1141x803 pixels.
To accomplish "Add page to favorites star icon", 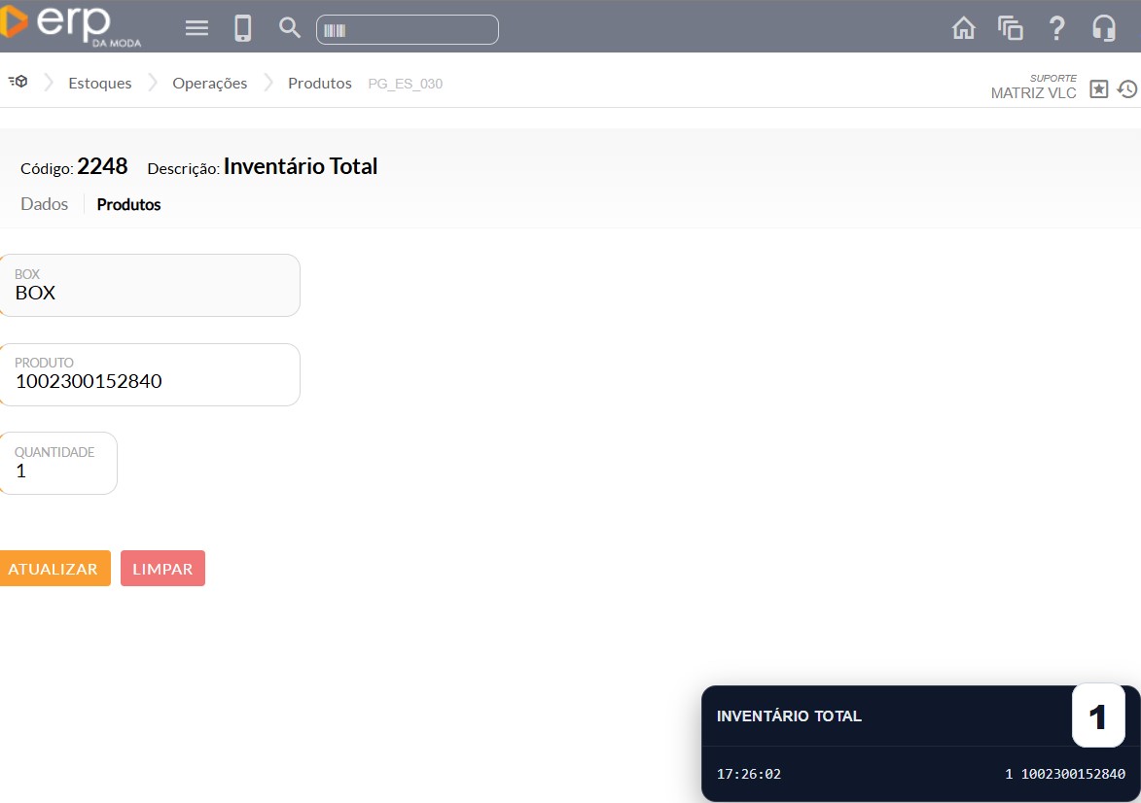I will (x=1098, y=89).
